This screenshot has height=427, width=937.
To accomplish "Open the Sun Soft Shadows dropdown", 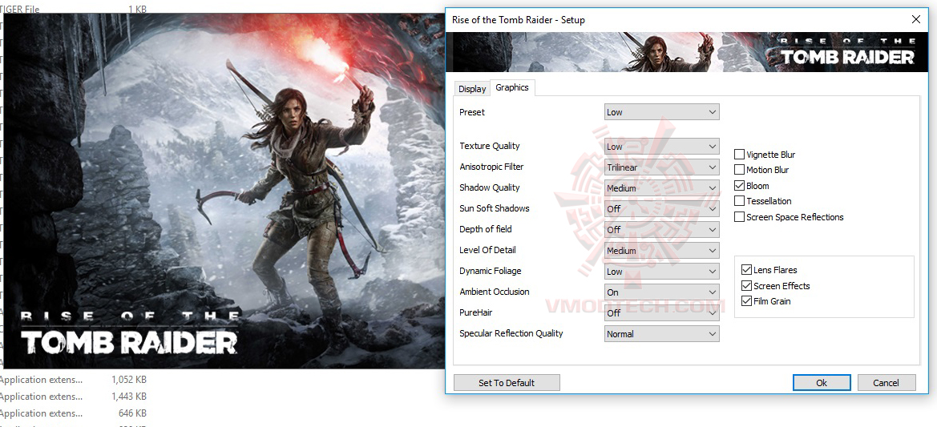I will tap(661, 209).
